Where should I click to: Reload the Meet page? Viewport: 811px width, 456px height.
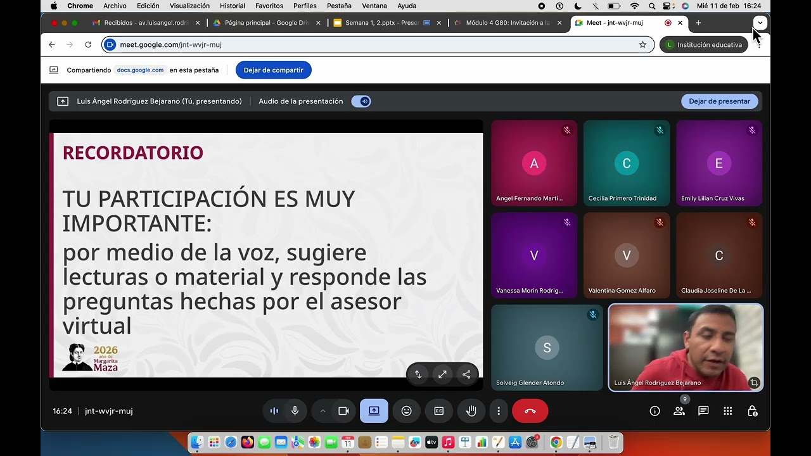(88, 45)
